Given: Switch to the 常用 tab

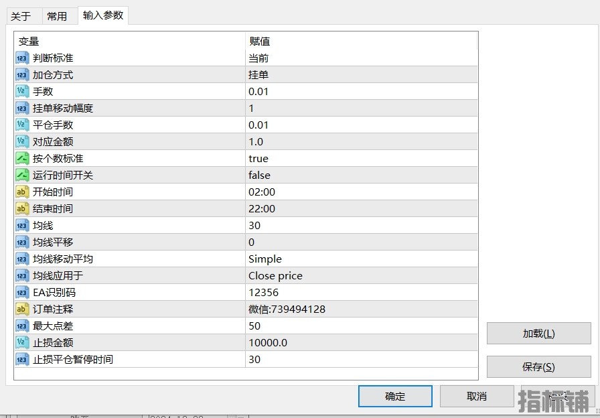Looking at the screenshot, I should coord(57,16).
